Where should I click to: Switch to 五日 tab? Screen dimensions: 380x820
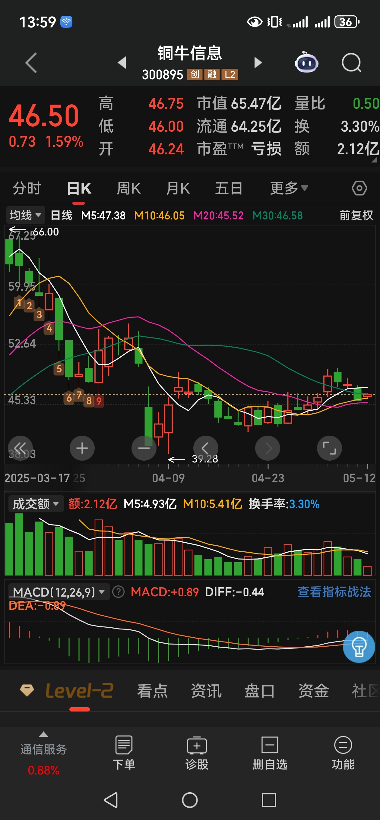tap(229, 188)
